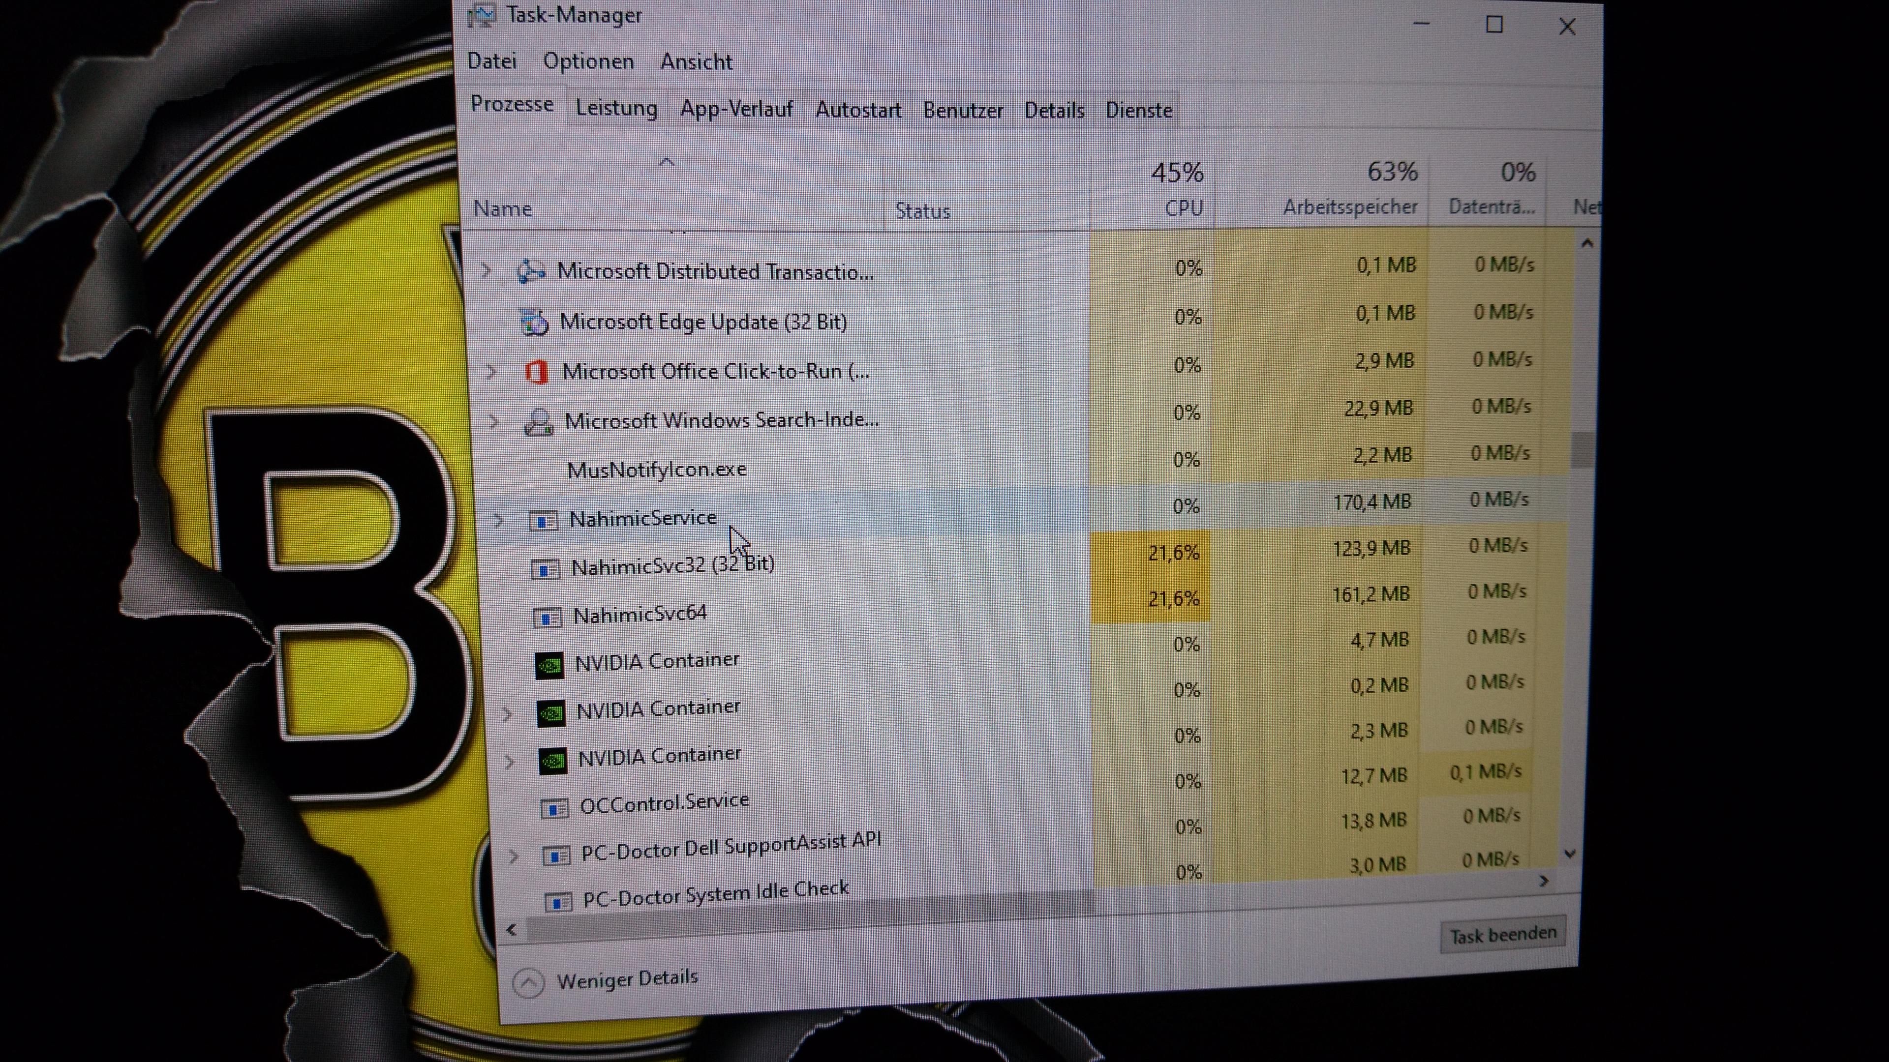The height and width of the screenshot is (1062, 1889).
Task: Click the 22,9 MB memory value
Action: coord(1377,408)
